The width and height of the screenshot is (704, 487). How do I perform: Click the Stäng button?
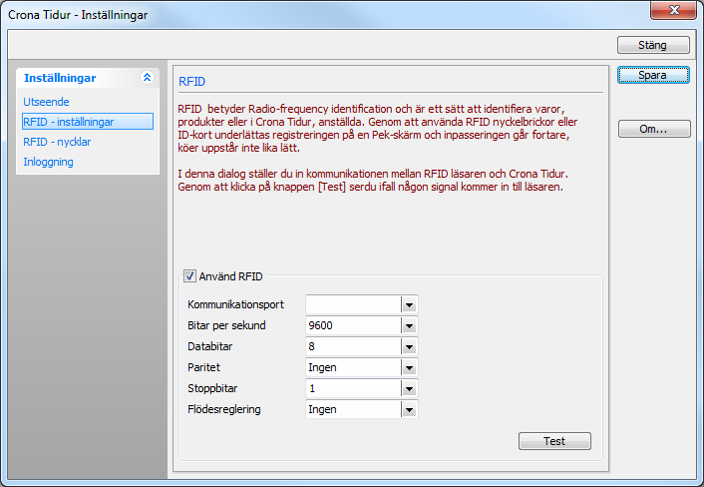[x=653, y=45]
